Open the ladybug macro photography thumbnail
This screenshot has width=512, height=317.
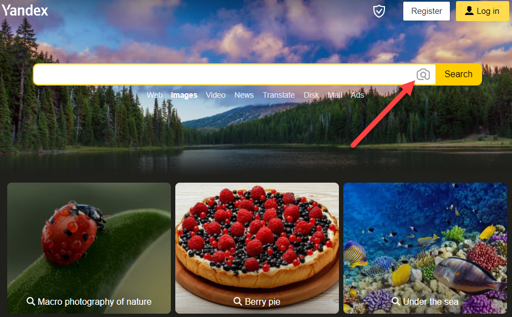[89, 248]
